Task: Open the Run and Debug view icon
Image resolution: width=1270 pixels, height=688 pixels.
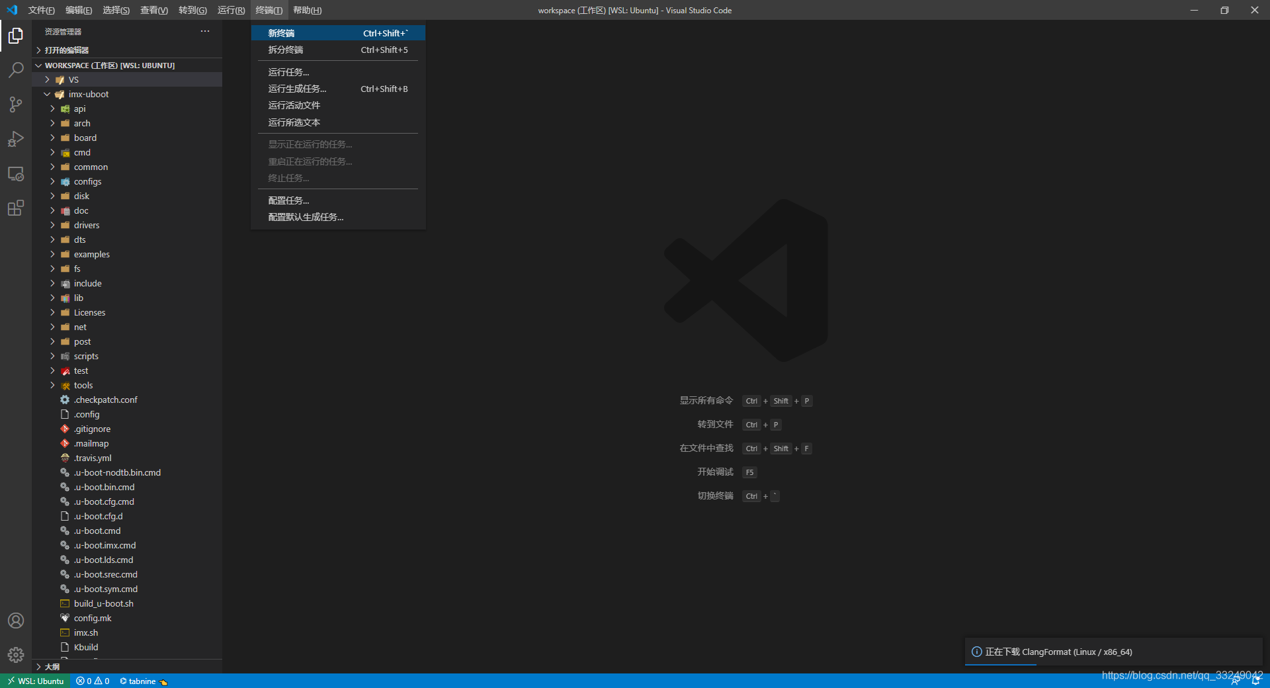Action: coord(16,139)
